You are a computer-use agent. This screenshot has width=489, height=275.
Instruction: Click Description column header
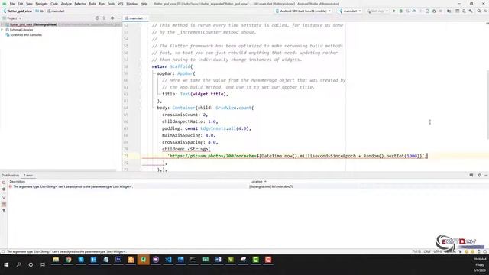(x=17, y=181)
